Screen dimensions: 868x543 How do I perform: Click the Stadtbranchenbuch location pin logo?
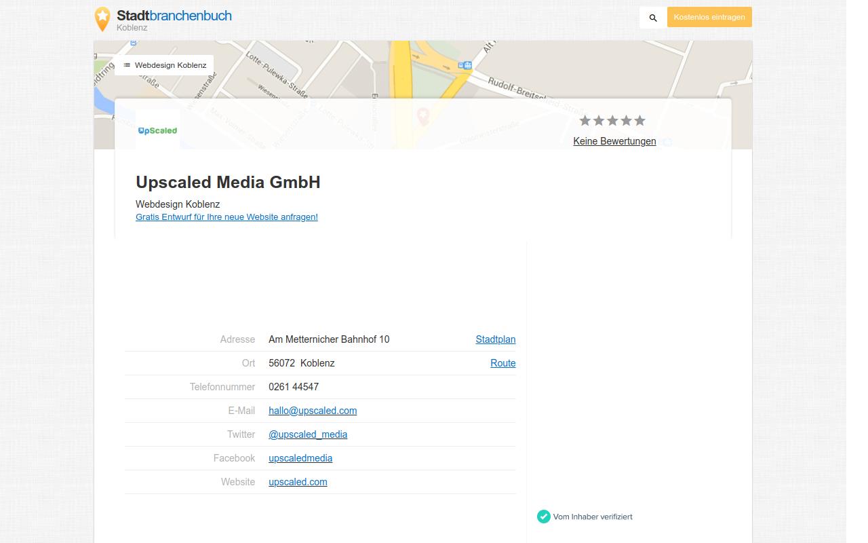(102, 18)
